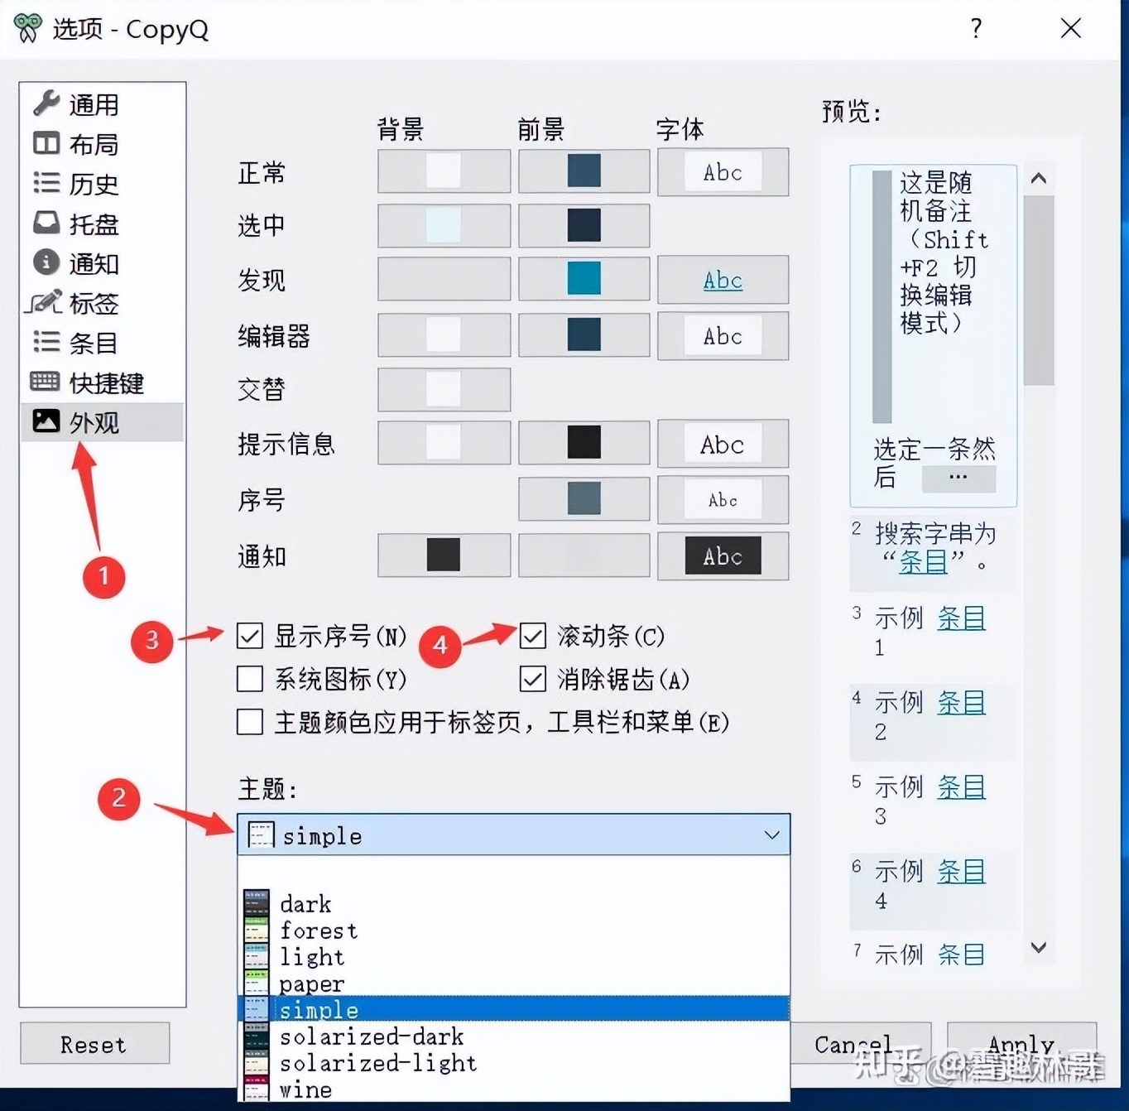Change the 编辑器 foreground color

584,334
